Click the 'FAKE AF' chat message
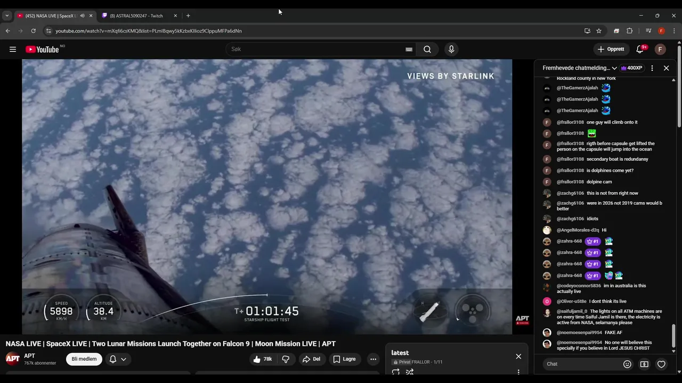The width and height of the screenshot is (682, 383). click(613, 332)
